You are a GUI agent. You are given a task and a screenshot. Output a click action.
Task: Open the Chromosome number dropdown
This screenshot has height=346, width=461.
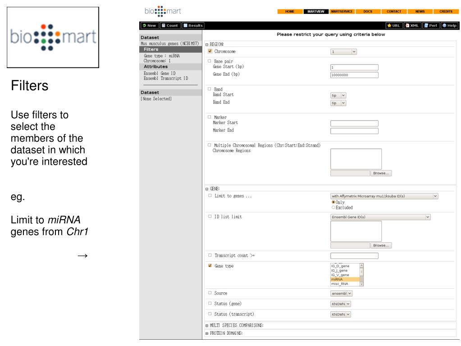[343, 52]
